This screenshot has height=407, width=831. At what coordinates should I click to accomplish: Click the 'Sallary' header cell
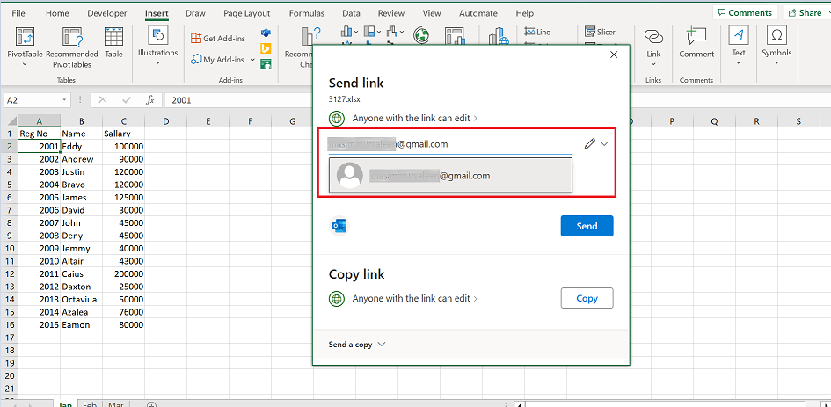123,134
